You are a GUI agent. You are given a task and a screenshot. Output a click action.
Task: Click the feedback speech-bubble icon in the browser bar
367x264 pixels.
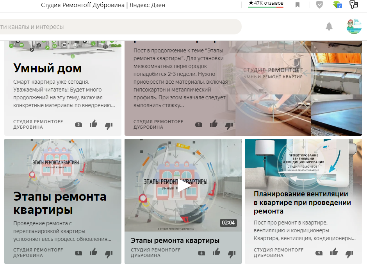click(x=354, y=4)
